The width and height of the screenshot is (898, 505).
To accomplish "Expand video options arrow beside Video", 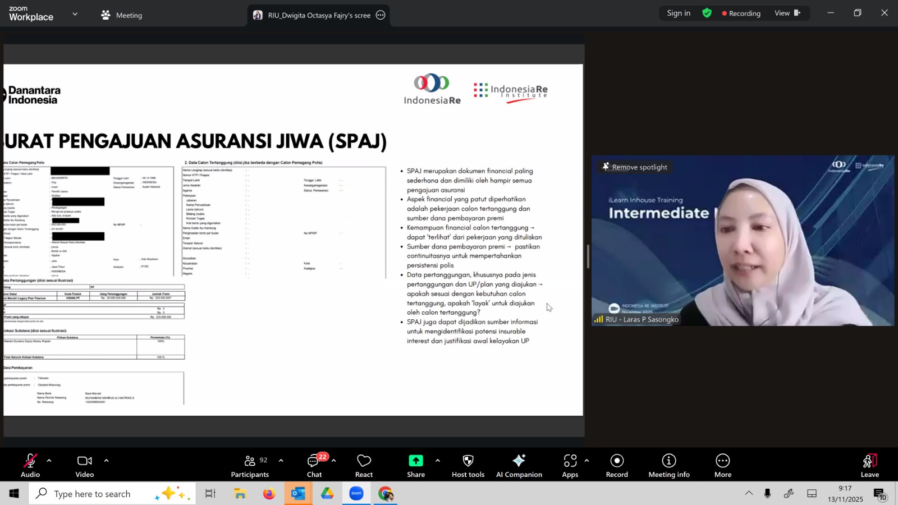I will [x=106, y=461].
